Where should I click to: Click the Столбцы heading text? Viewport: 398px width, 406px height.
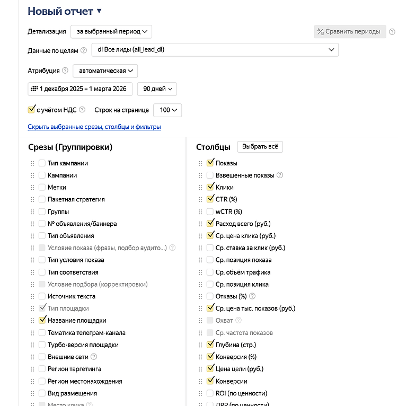click(x=213, y=147)
